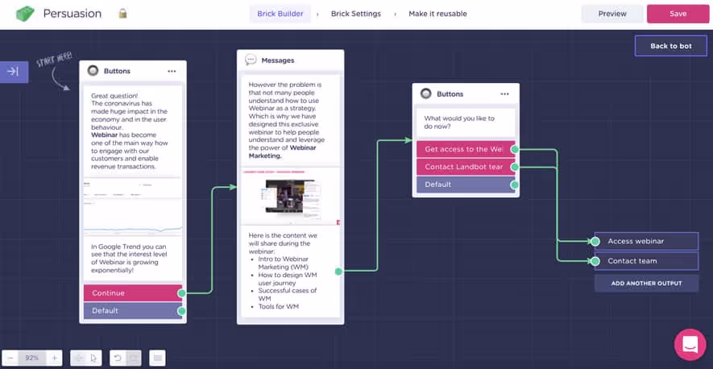This screenshot has width=713, height=369.
Task: Select 'Contact Landbot tear' button option
Action: [466, 167]
